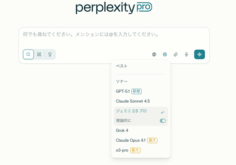Select the Labs lightbulb icon

click(x=50, y=54)
